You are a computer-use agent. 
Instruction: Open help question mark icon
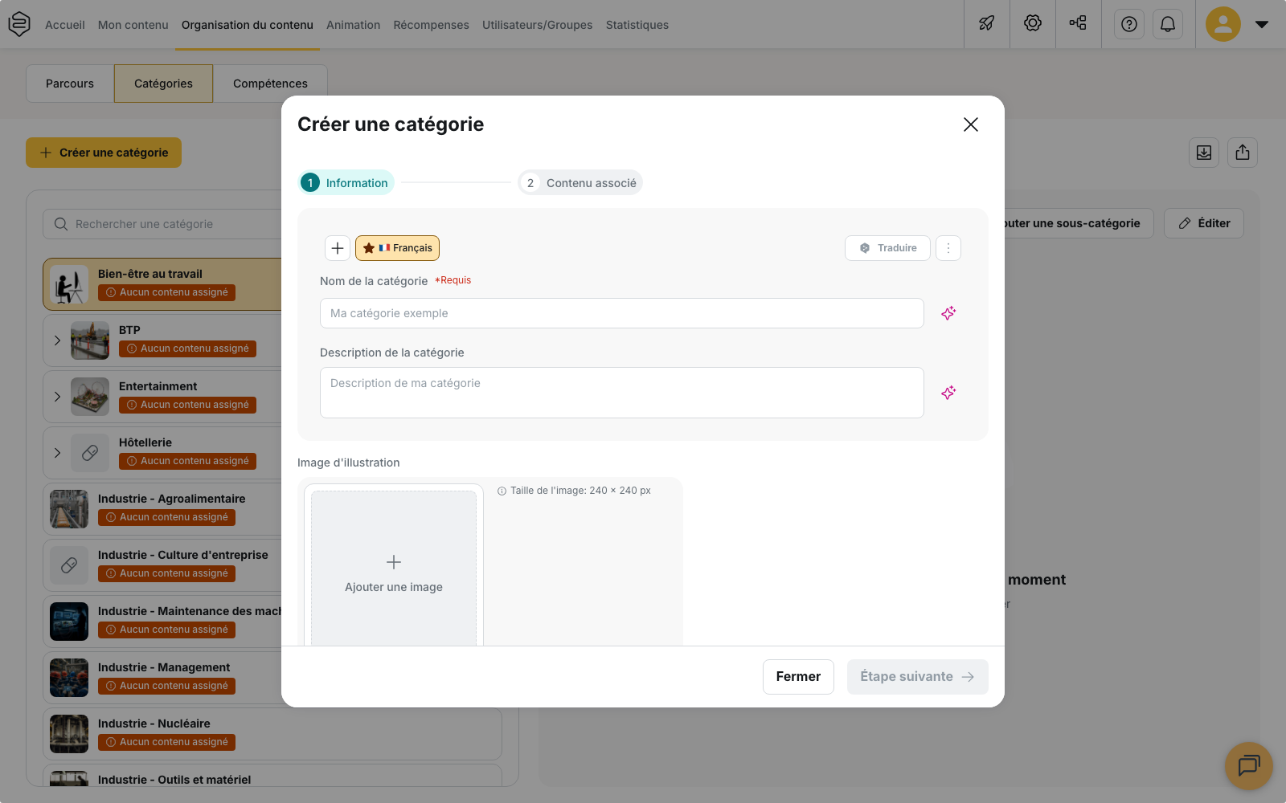tap(1129, 24)
